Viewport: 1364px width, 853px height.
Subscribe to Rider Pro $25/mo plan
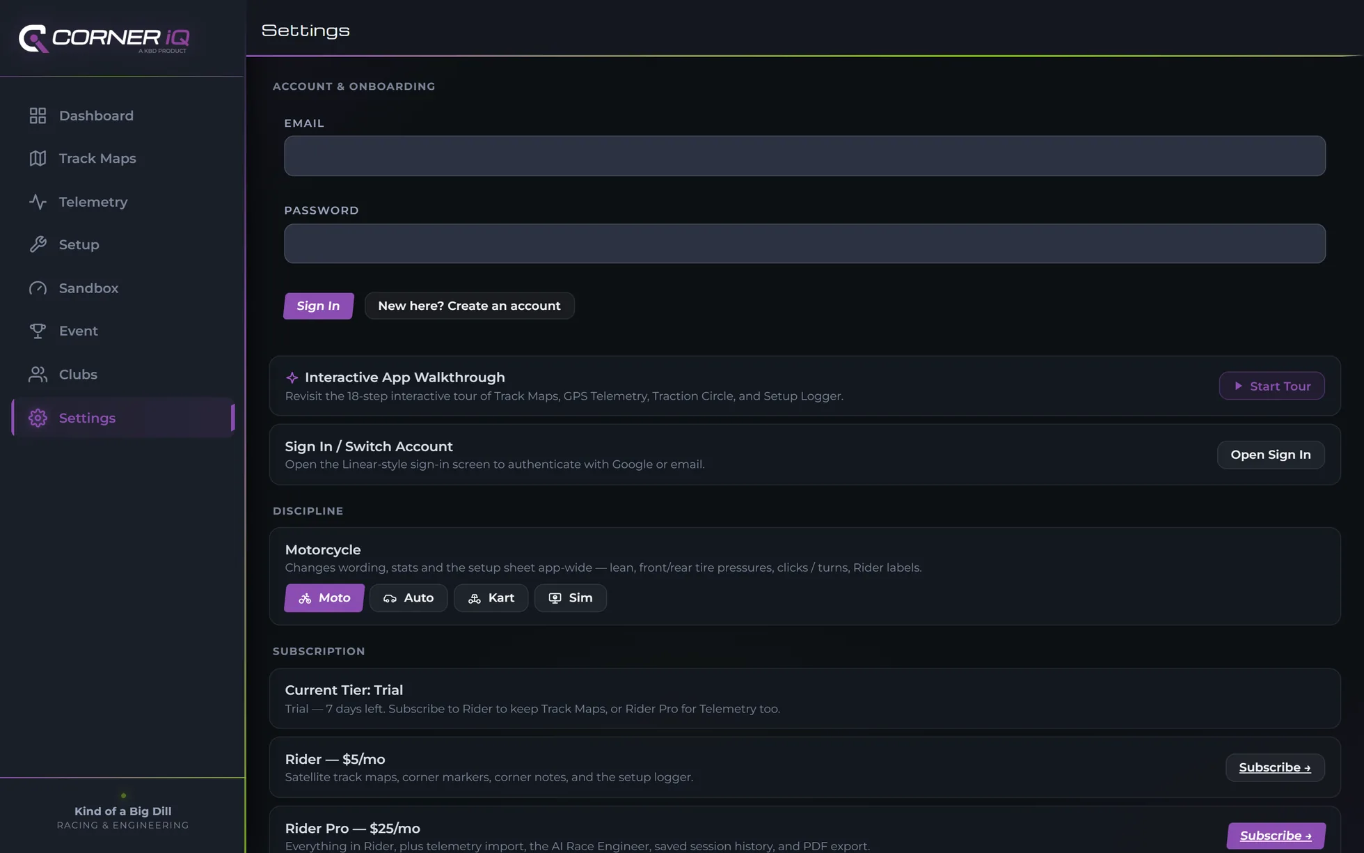(x=1276, y=836)
